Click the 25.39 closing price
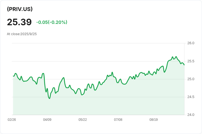 (19, 22)
